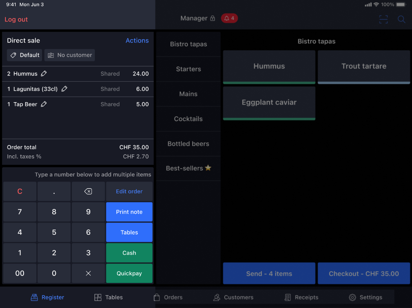412x308 pixels.
Task: Click Checkout - CHF 35.00 button
Action: click(364, 274)
